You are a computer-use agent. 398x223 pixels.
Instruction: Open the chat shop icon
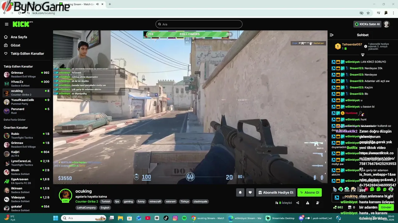(349, 208)
